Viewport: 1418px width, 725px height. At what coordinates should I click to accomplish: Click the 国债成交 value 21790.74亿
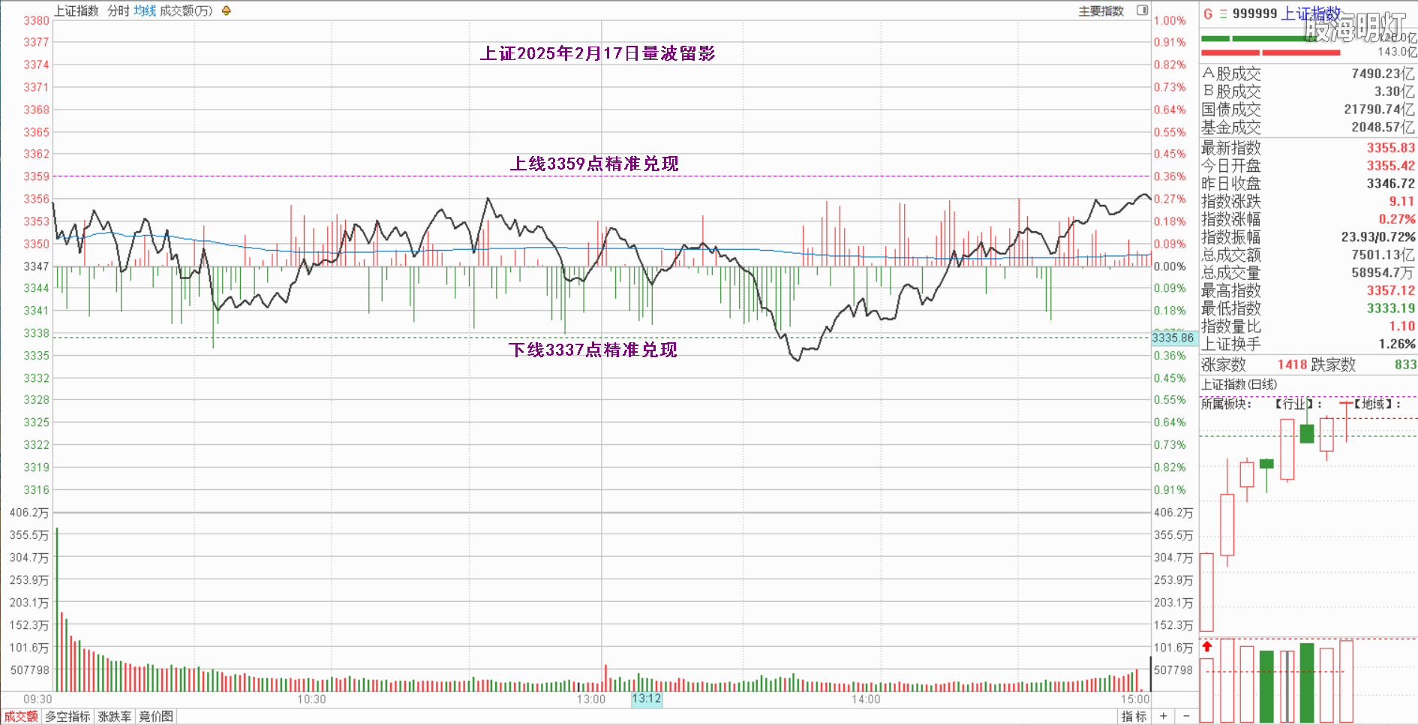tap(1379, 110)
